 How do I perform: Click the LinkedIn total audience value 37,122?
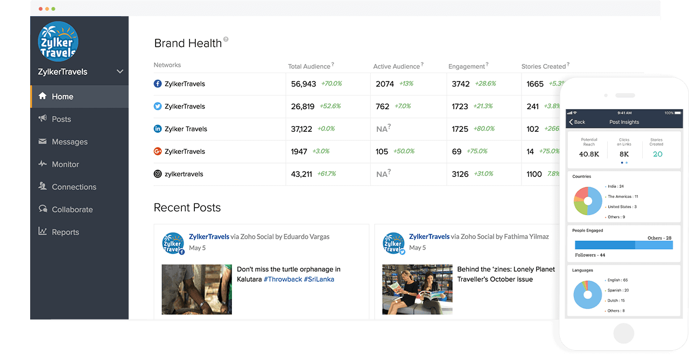coord(301,129)
